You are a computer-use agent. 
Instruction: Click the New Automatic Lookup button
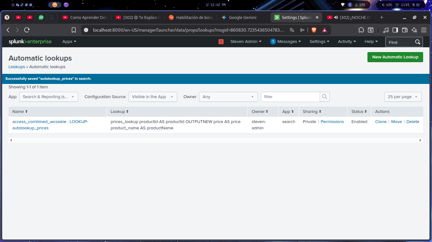point(395,57)
